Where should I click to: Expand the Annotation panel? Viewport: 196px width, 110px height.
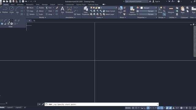[x=70, y=18]
